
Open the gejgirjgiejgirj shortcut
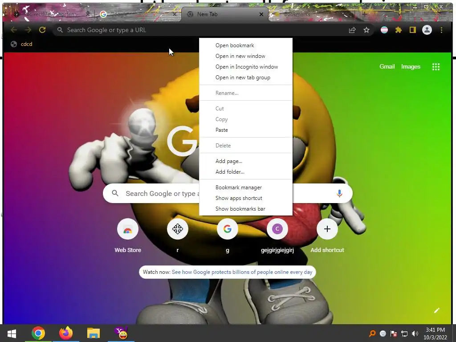tap(277, 229)
